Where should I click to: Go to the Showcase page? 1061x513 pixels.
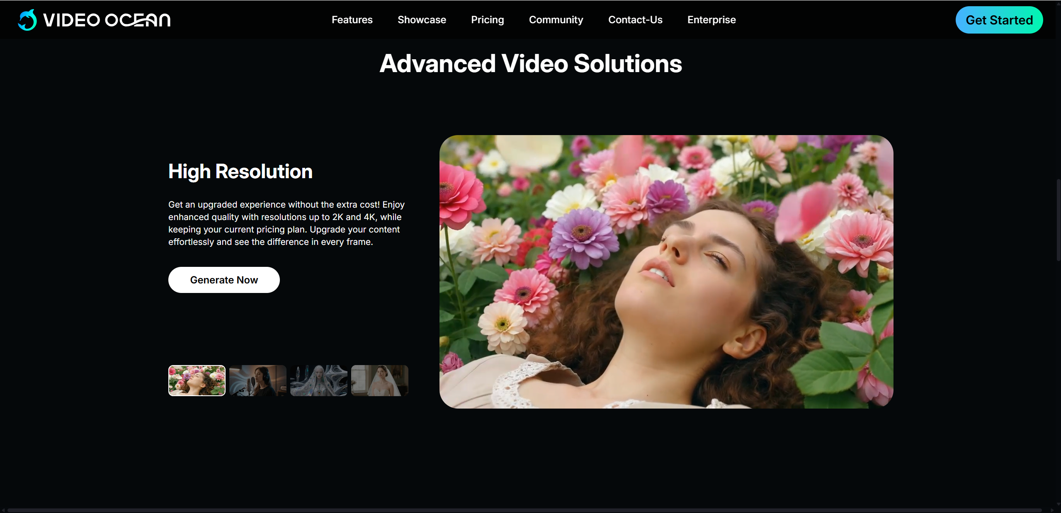click(422, 20)
